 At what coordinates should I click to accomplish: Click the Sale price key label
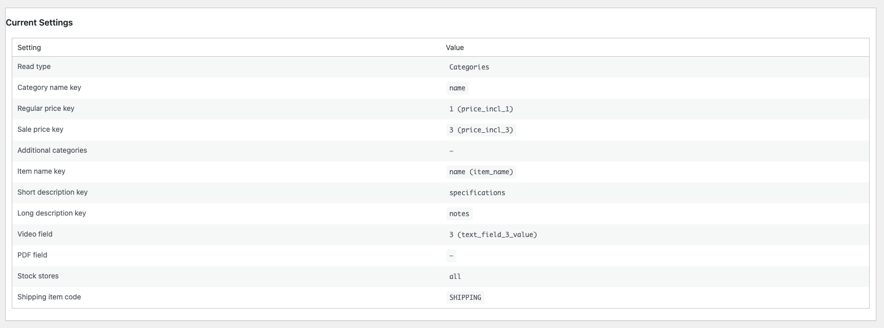click(40, 129)
